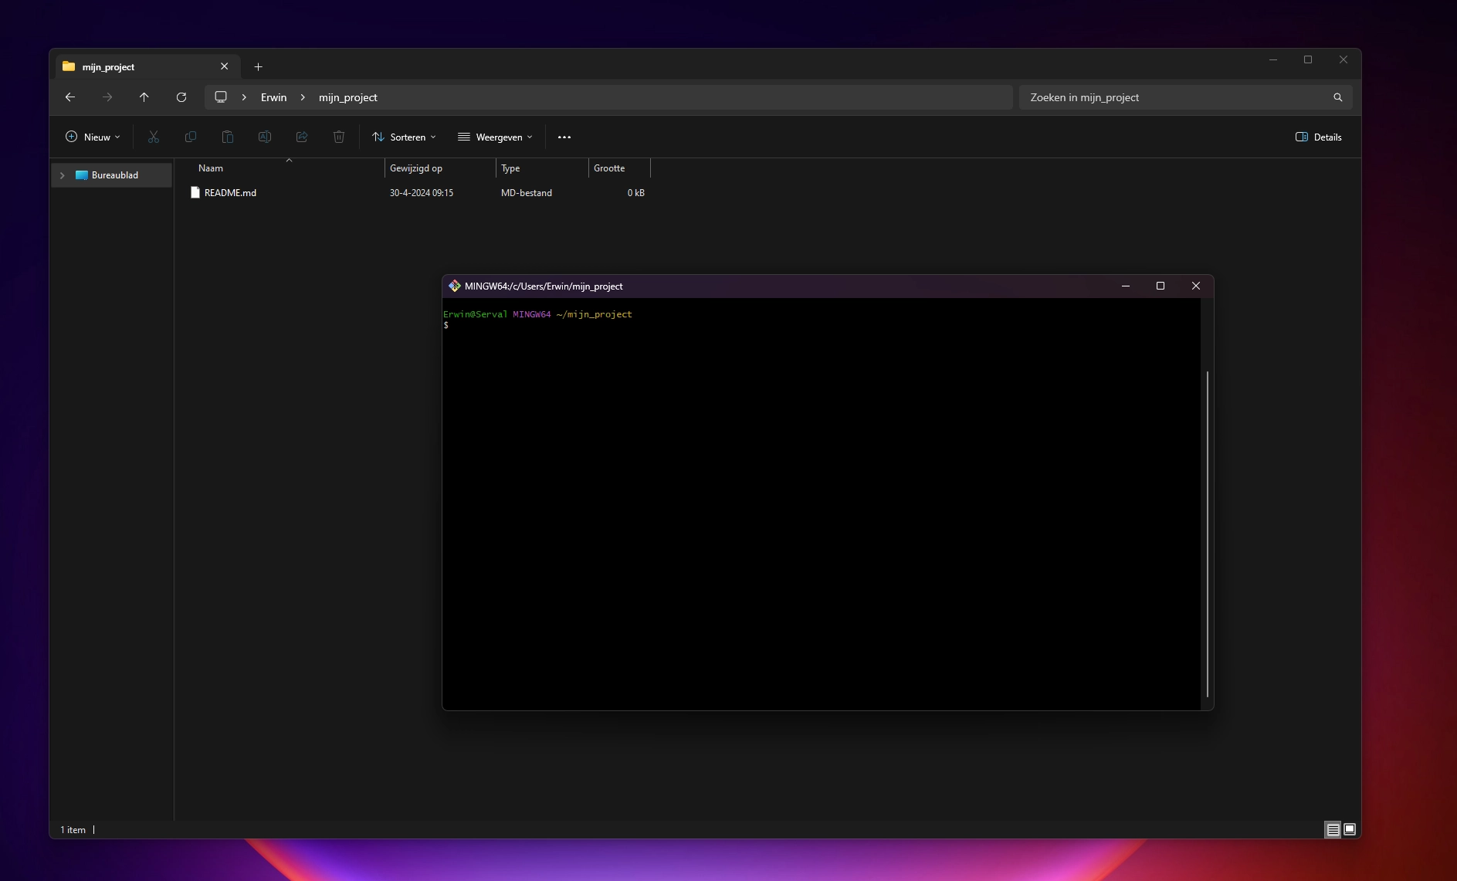Screen dimensions: 1457x881
Task: Expand the Bureaublad tree node
Action: click(x=63, y=175)
